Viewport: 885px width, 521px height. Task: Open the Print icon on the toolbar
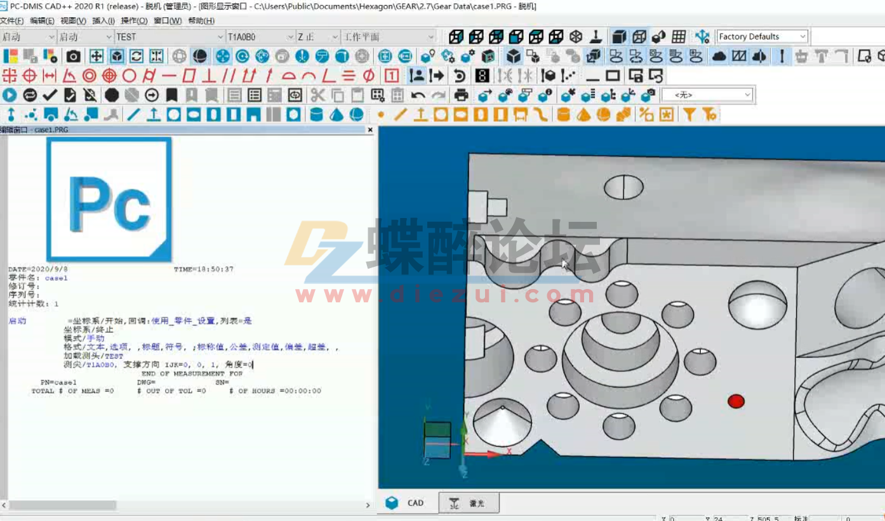pyautogui.click(x=460, y=95)
